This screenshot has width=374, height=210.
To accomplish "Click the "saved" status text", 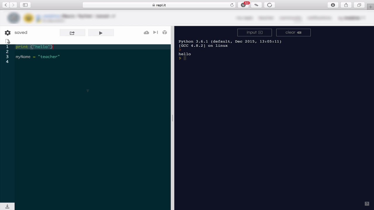I will (x=21, y=32).
